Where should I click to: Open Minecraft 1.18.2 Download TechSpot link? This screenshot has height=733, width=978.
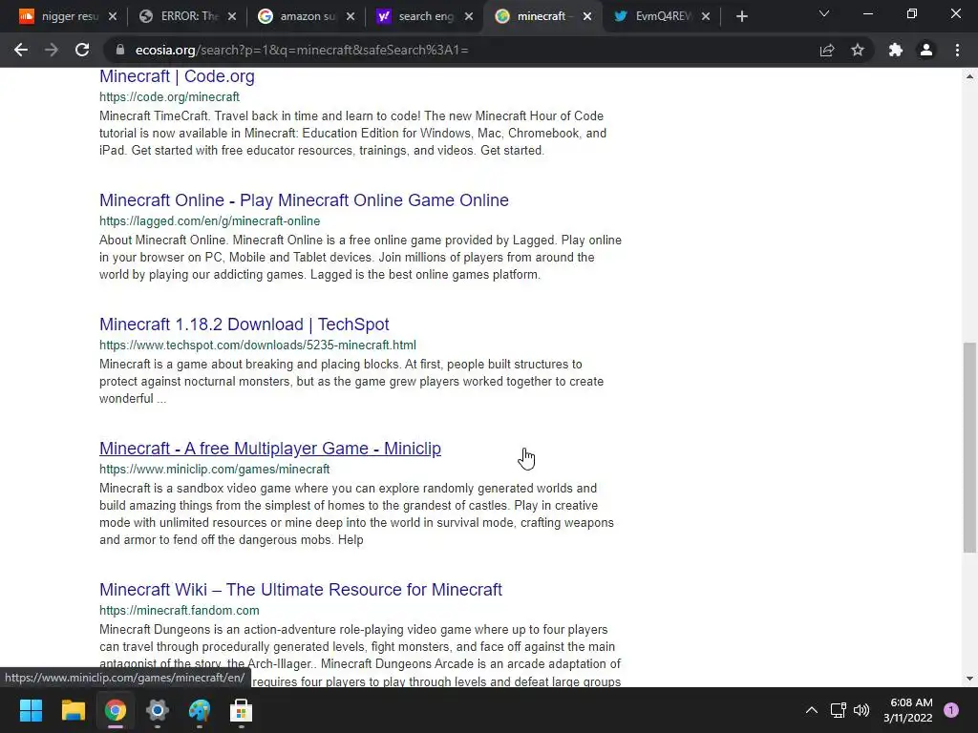tap(244, 325)
